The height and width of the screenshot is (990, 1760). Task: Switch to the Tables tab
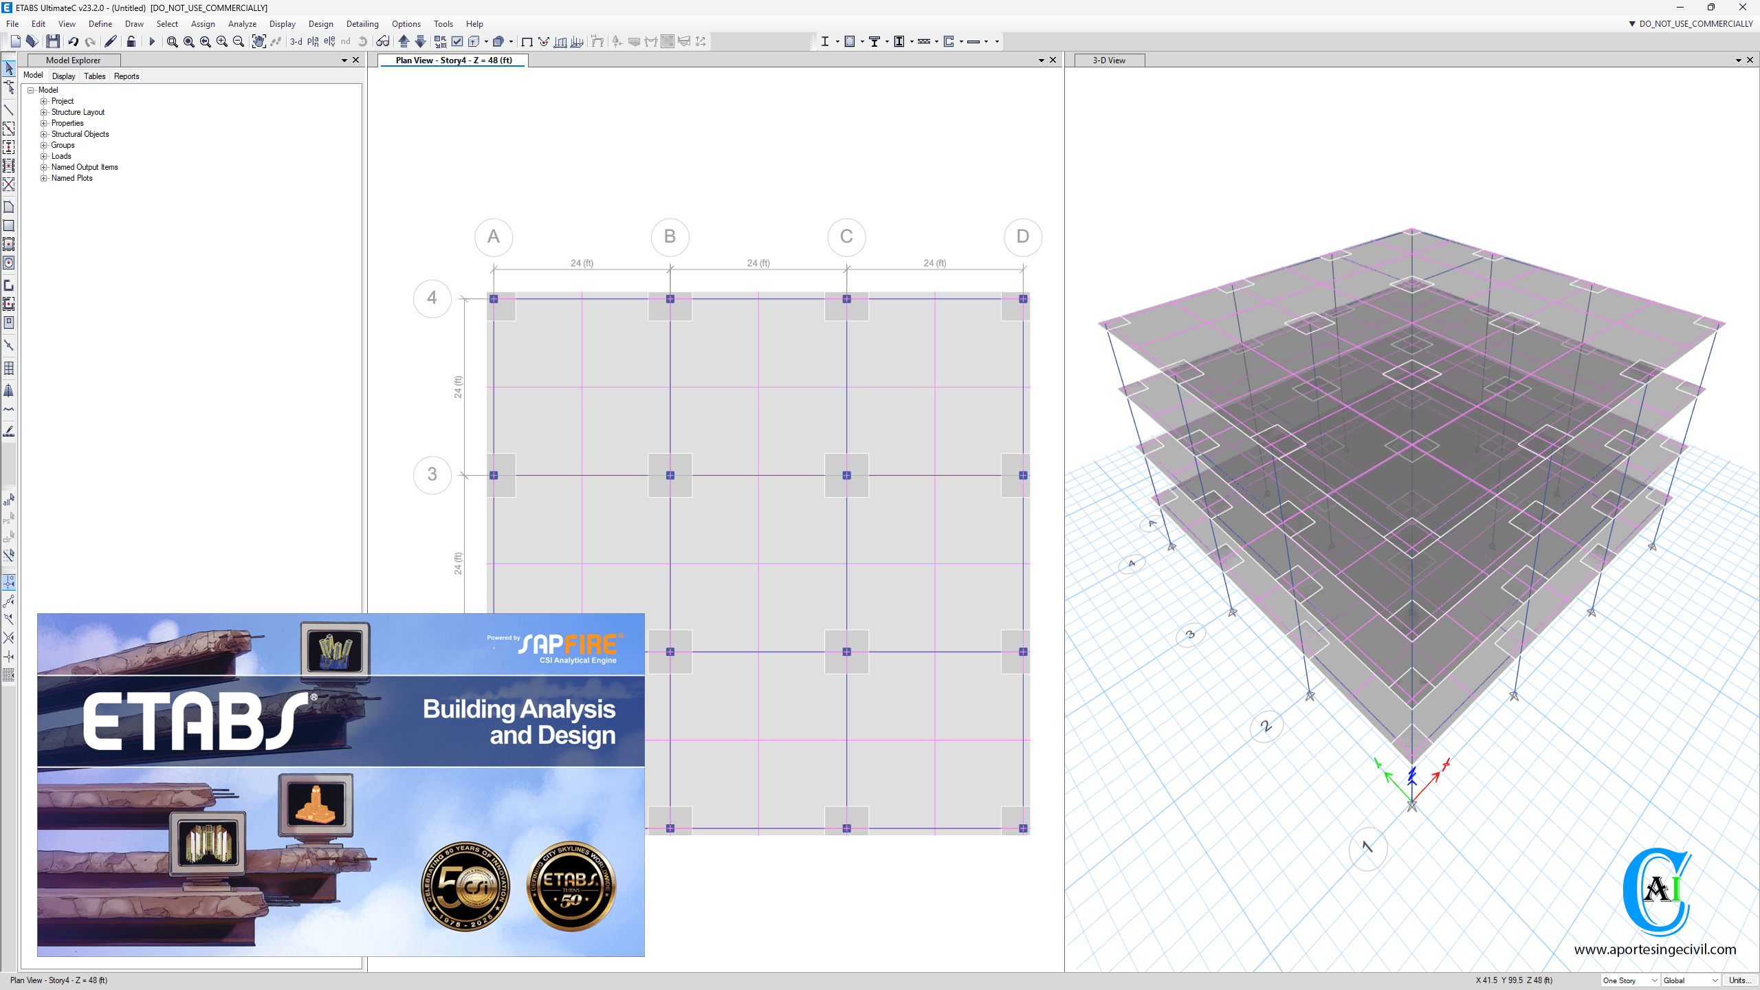[95, 76]
